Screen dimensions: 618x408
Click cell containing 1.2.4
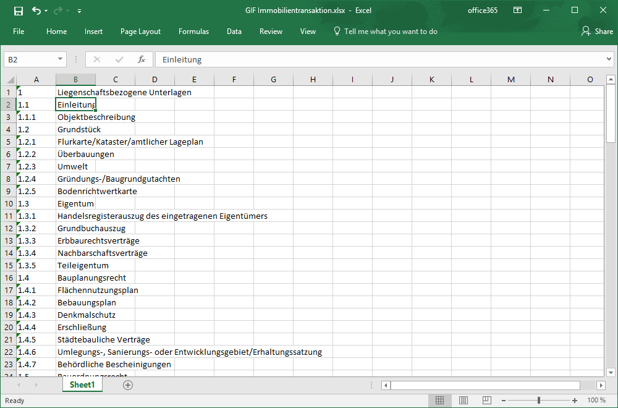tap(36, 179)
